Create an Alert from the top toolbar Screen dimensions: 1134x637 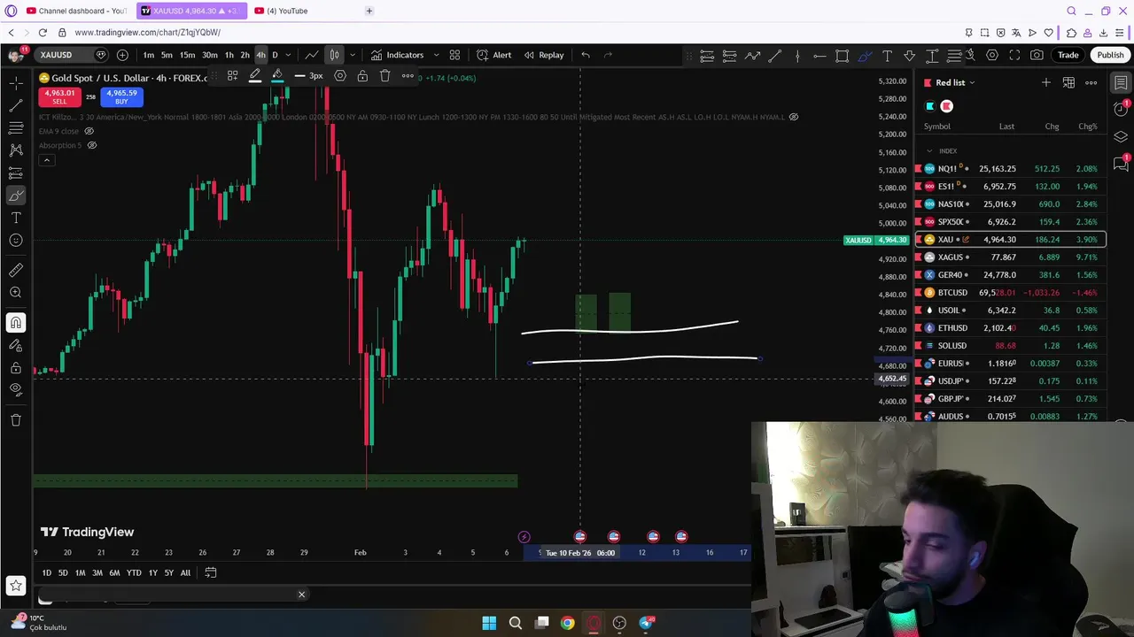(493, 55)
